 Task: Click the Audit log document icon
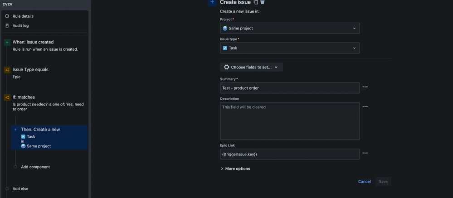(x=7, y=26)
